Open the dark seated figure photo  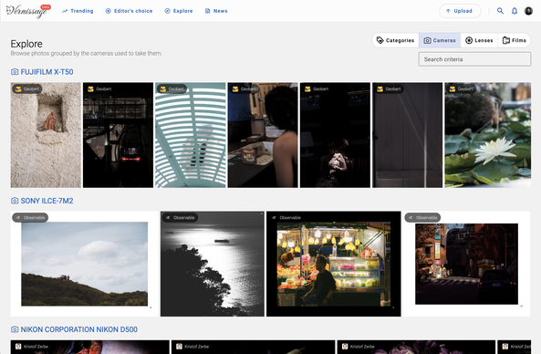pos(335,135)
